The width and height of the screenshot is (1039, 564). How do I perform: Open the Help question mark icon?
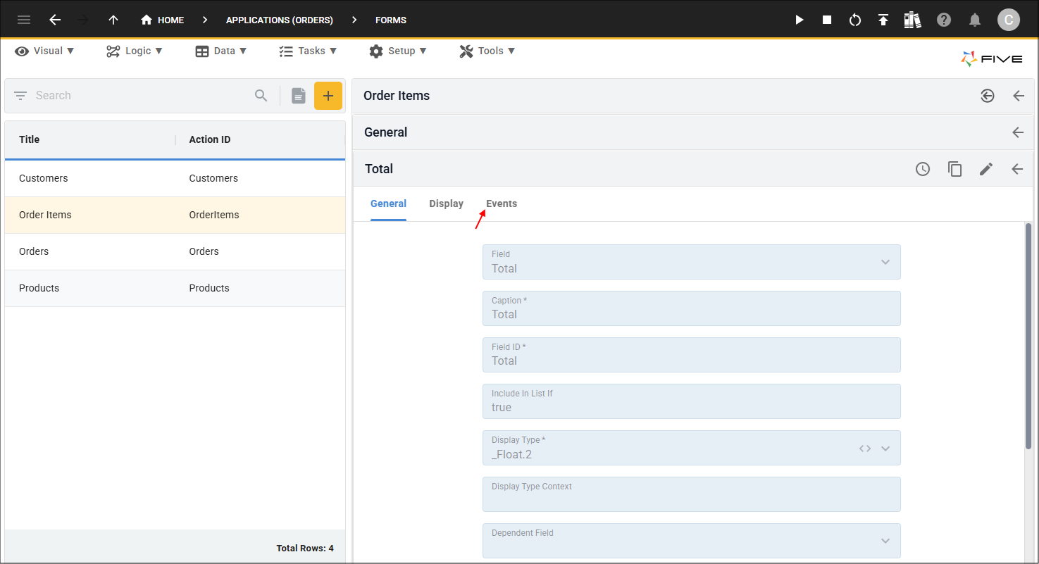click(944, 20)
